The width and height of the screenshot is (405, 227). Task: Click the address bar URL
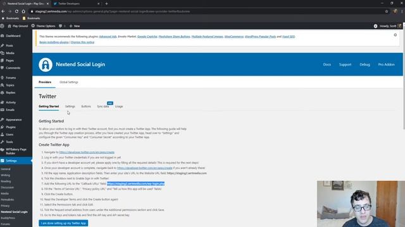click(x=113, y=11)
